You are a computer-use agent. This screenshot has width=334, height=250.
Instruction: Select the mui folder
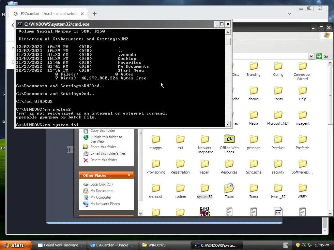point(180,142)
